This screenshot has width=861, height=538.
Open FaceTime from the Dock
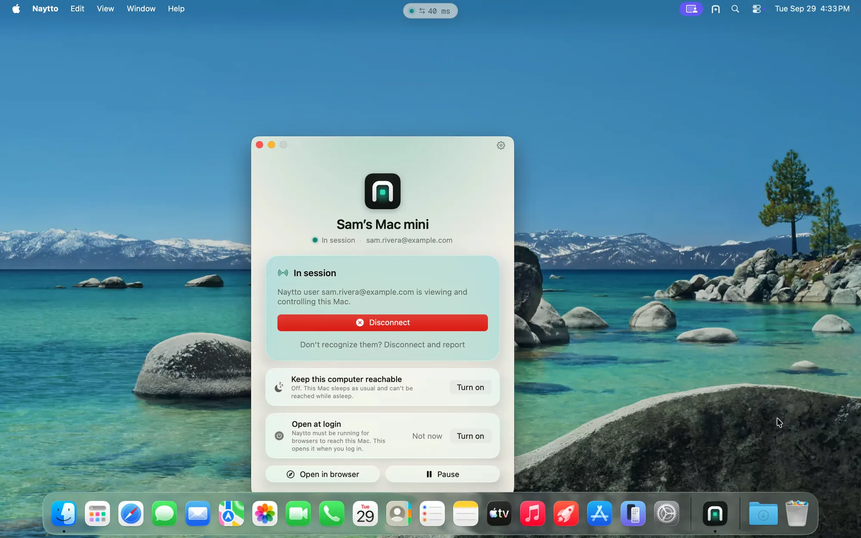click(x=298, y=513)
